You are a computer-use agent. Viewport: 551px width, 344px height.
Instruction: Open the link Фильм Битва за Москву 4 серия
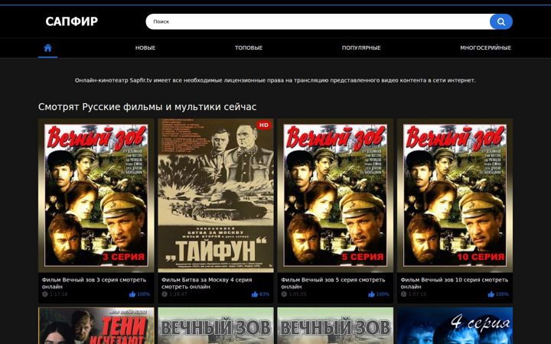207,284
